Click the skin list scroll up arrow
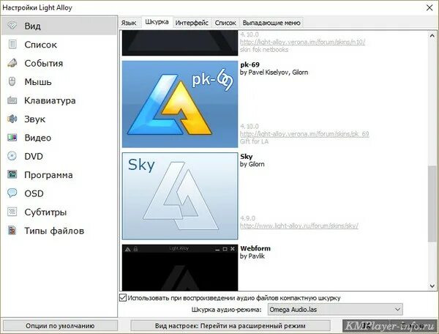 click(x=432, y=35)
